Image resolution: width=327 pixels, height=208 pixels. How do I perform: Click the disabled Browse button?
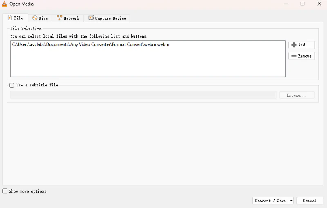click(x=297, y=95)
